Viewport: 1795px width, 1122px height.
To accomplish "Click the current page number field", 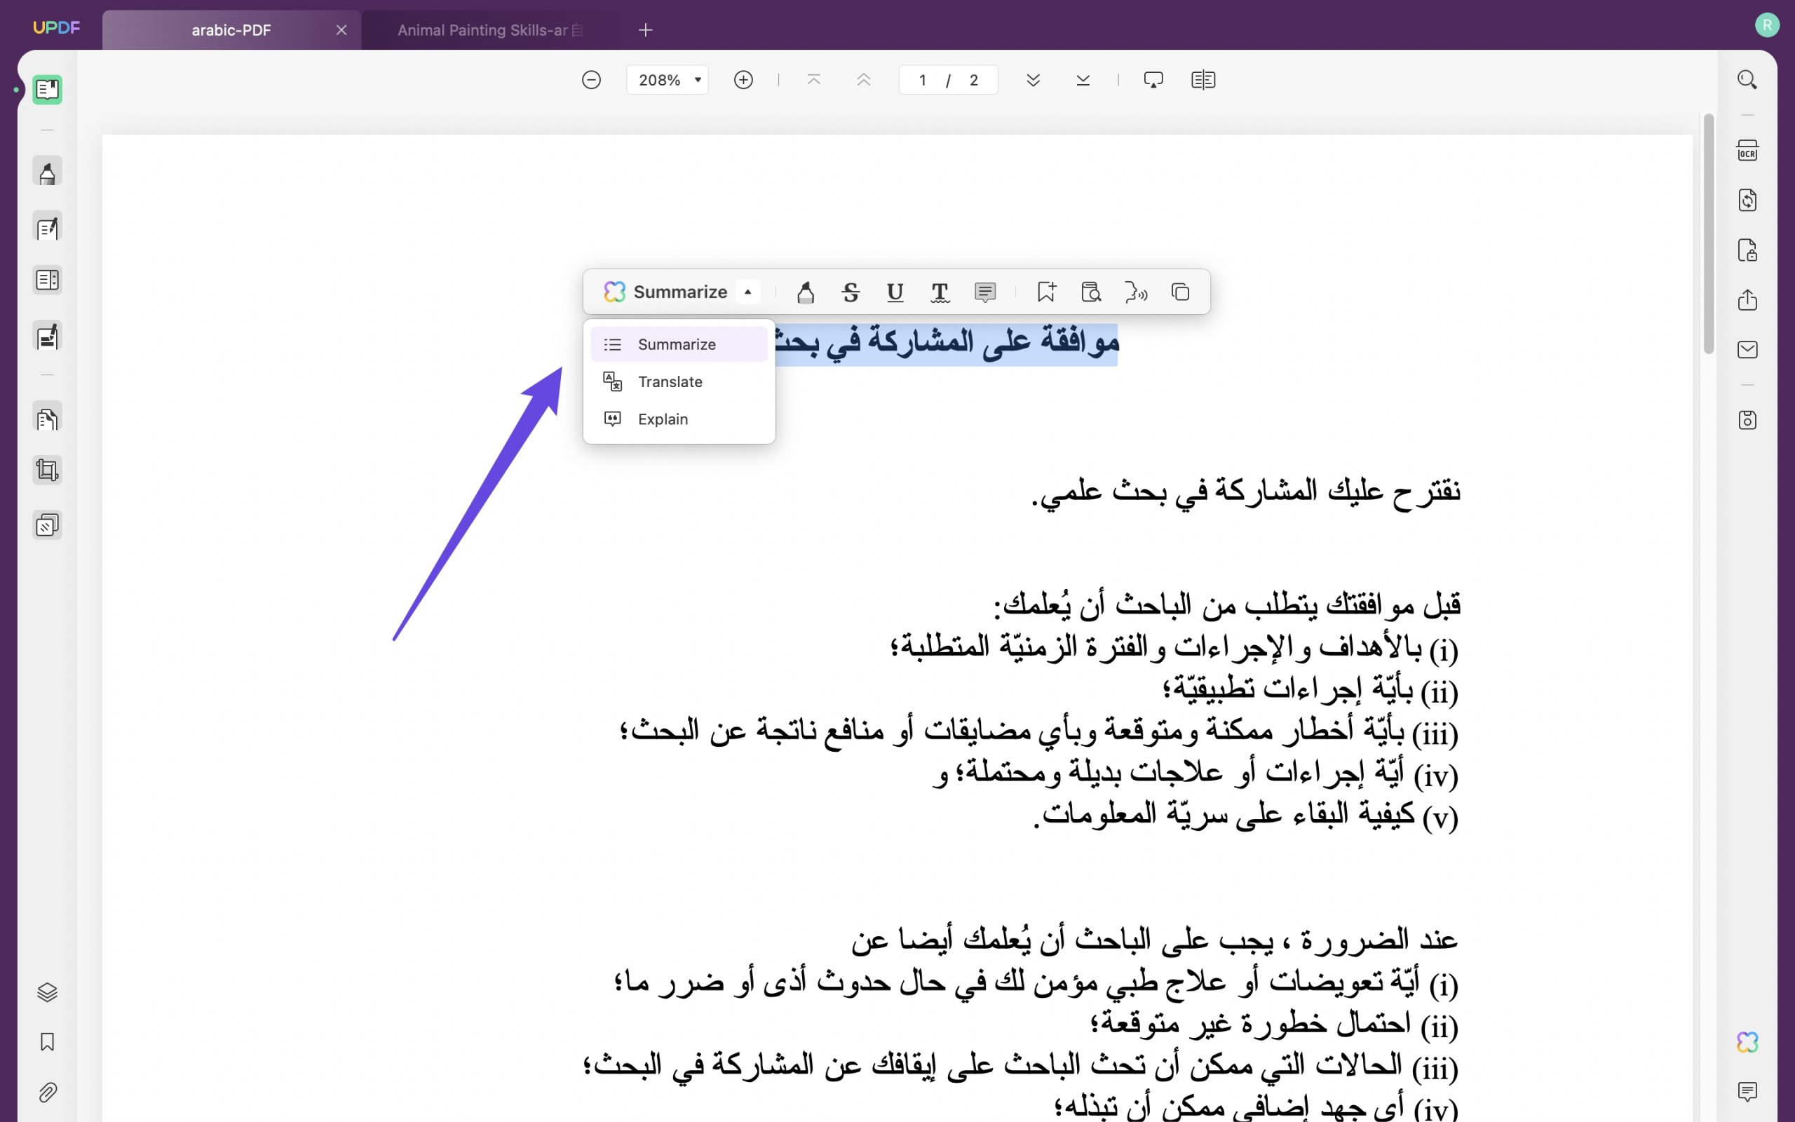I will point(923,80).
